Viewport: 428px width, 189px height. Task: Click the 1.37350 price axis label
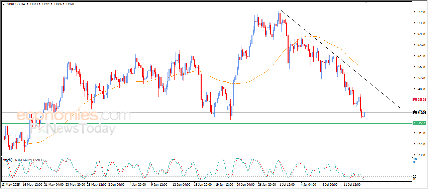click(419, 23)
